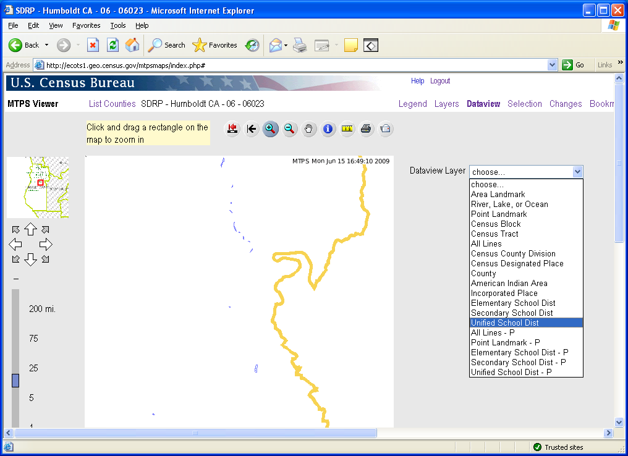Click the red arrow full extent icon

(x=232, y=129)
